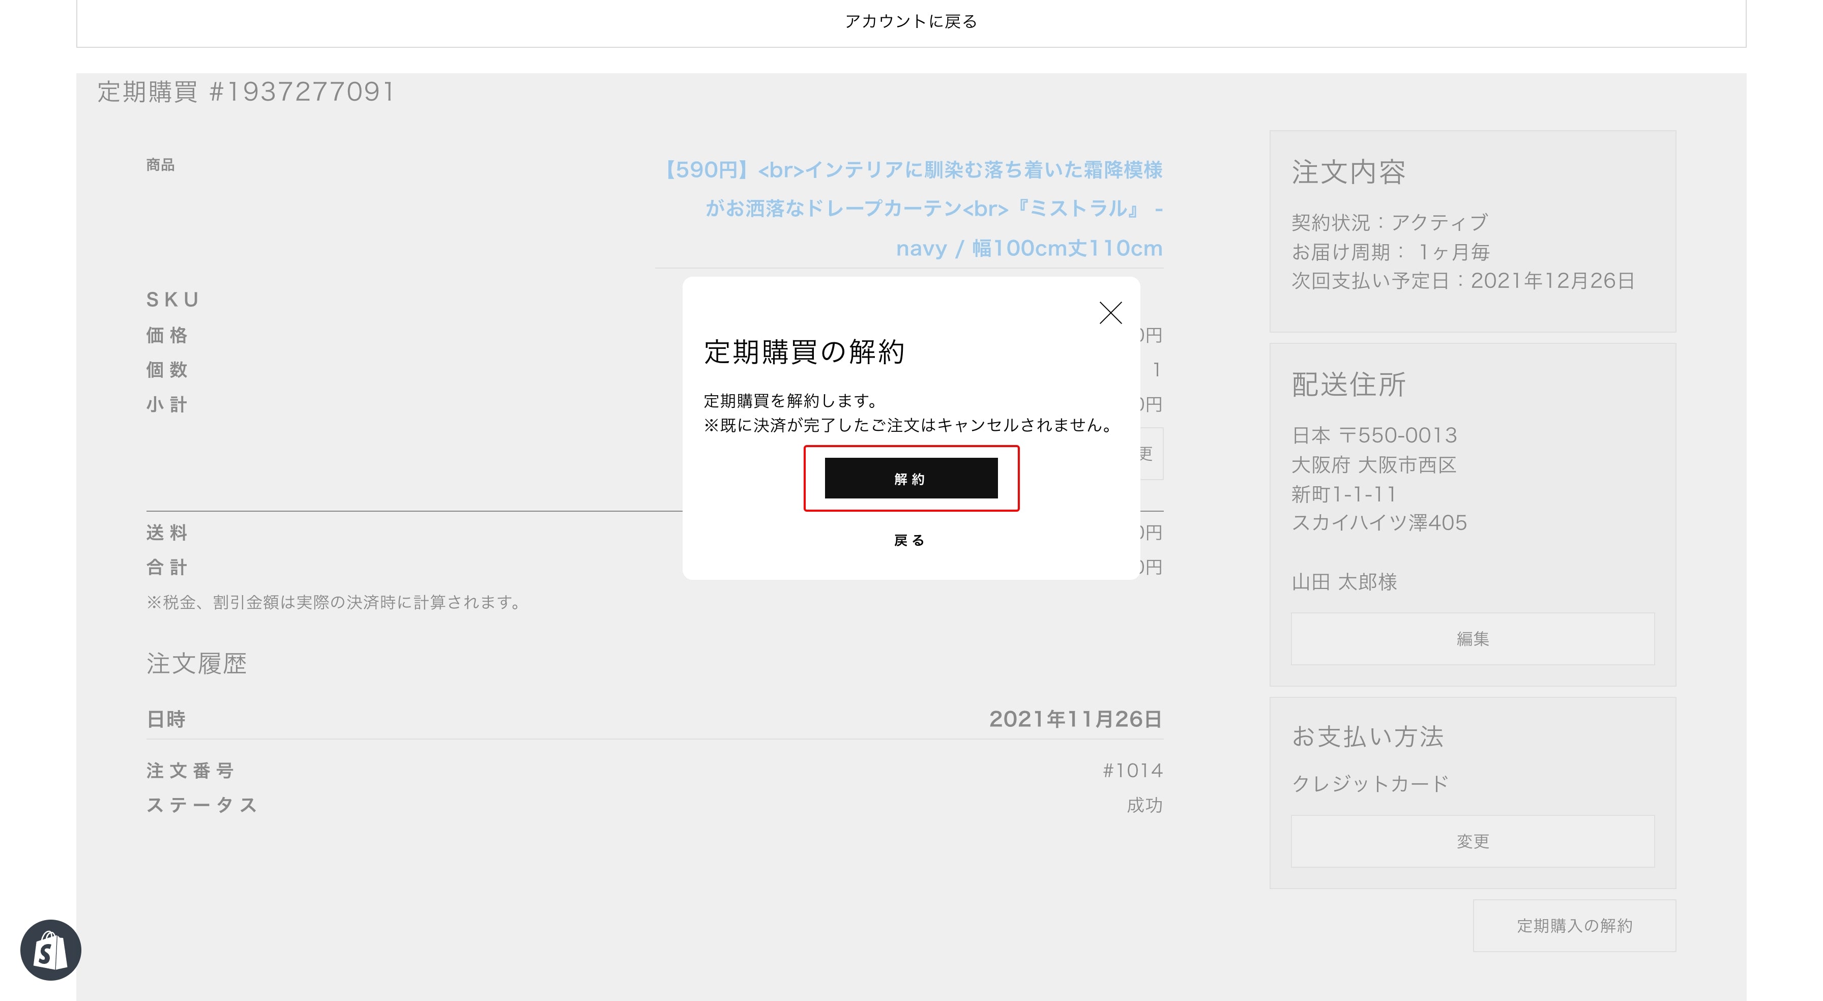Open the Shopify chat bubble icon
Image resolution: width=1823 pixels, height=1001 pixels.
(50, 950)
